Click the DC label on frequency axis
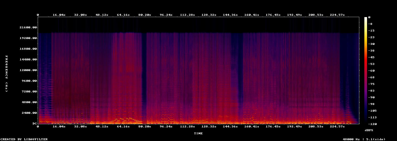397x141 pixels. 35,124
